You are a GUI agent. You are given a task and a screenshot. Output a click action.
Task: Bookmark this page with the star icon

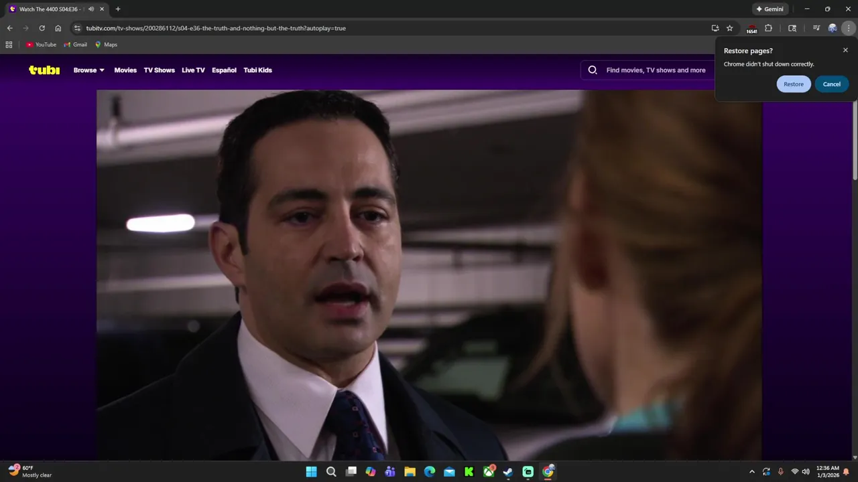730,28
